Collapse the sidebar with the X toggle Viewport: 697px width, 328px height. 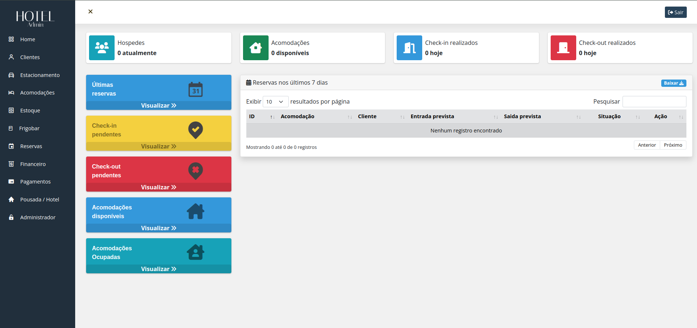tap(91, 12)
